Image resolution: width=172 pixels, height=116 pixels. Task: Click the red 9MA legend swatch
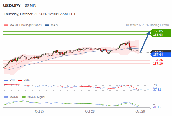[20, 81]
